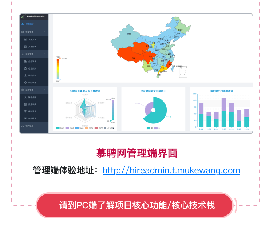The width and height of the screenshot is (273, 233).
Task: Click the red 请到PC端了解项目核心功能 button
Action: [134, 205]
